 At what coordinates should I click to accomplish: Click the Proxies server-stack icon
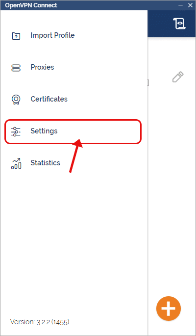[x=16, y=68]
